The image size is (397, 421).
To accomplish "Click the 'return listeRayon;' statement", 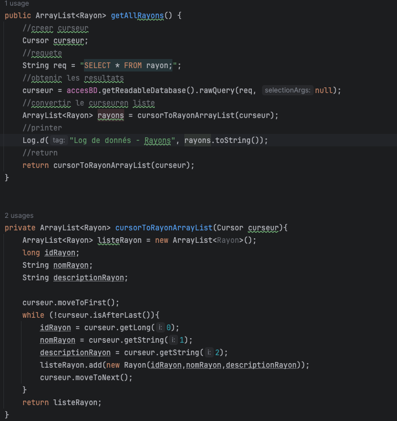I will (62, 402).
